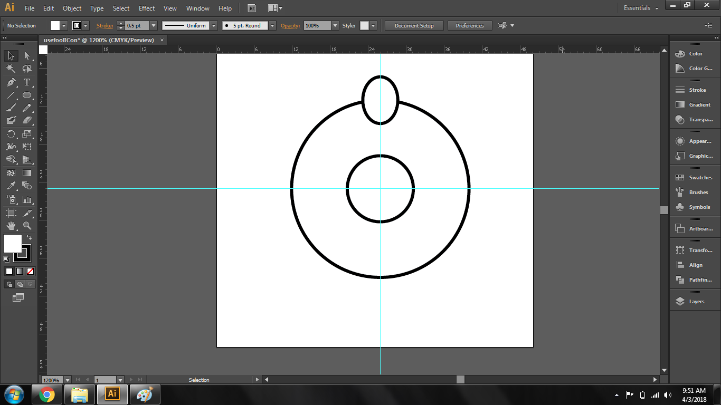
Task: Activate the Eyedropper tool
Action: click(11, 186)
